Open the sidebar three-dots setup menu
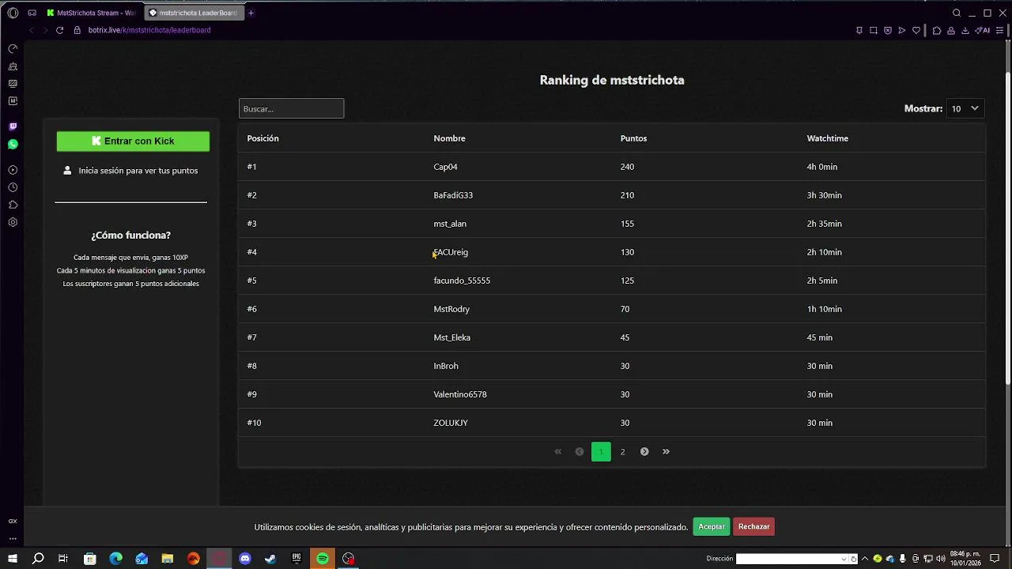The height and width of the screenshot is (569, 1012). 13,539
